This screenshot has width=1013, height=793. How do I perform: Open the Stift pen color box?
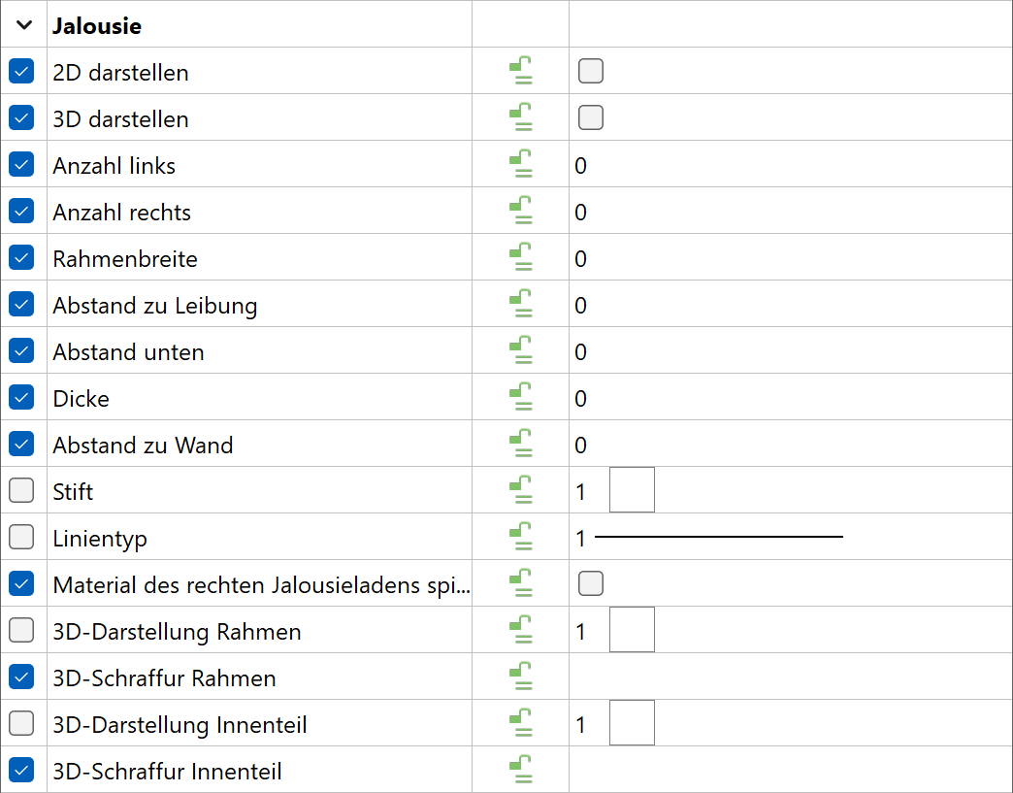click(x=632, y=490)
